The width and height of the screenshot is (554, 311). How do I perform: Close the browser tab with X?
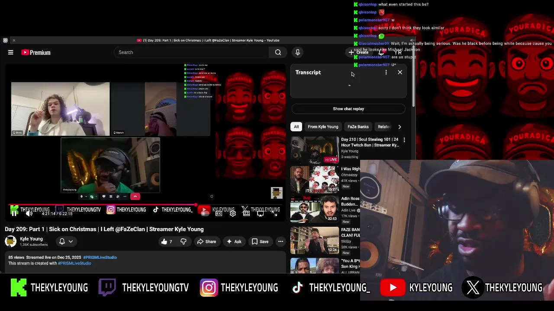pyautogui.click(x=14, y=40)
